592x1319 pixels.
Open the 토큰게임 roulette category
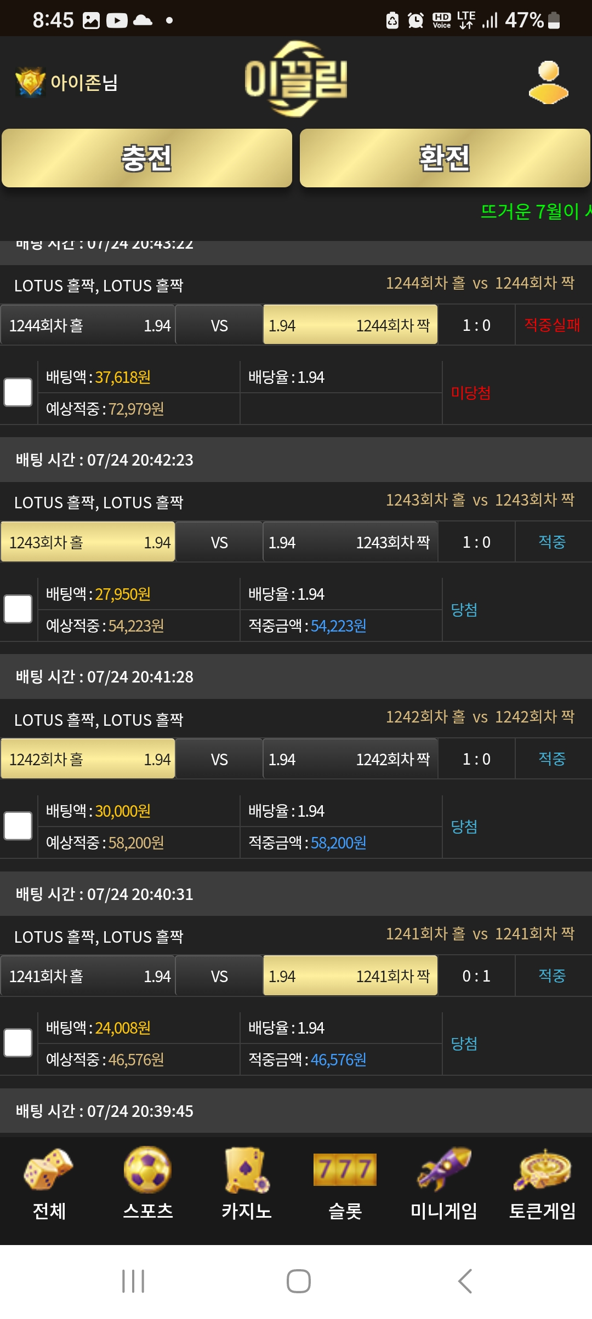(x=543, y=1184)
